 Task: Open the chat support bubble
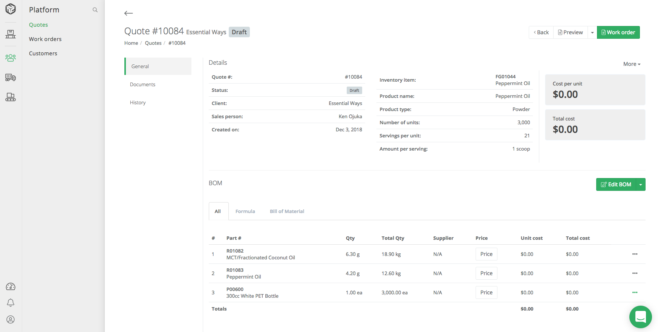click(x=640, y=317)
